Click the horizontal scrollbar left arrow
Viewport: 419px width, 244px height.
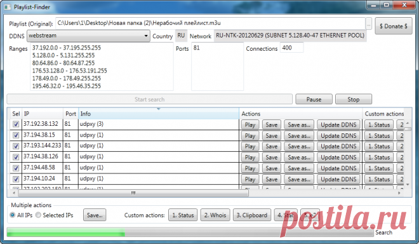14,193
